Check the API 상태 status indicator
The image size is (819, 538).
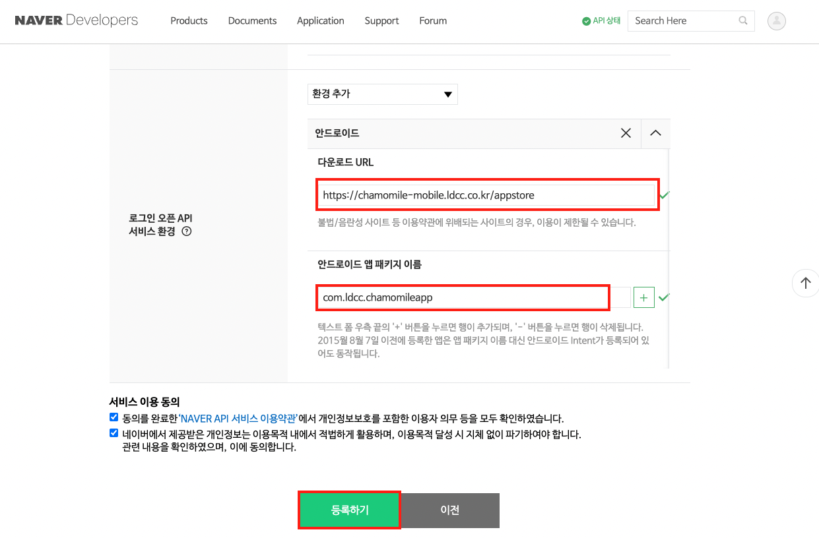(601, 21)
